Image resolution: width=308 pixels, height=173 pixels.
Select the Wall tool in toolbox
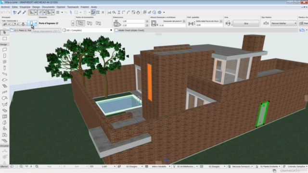click(x=4, y=49)
